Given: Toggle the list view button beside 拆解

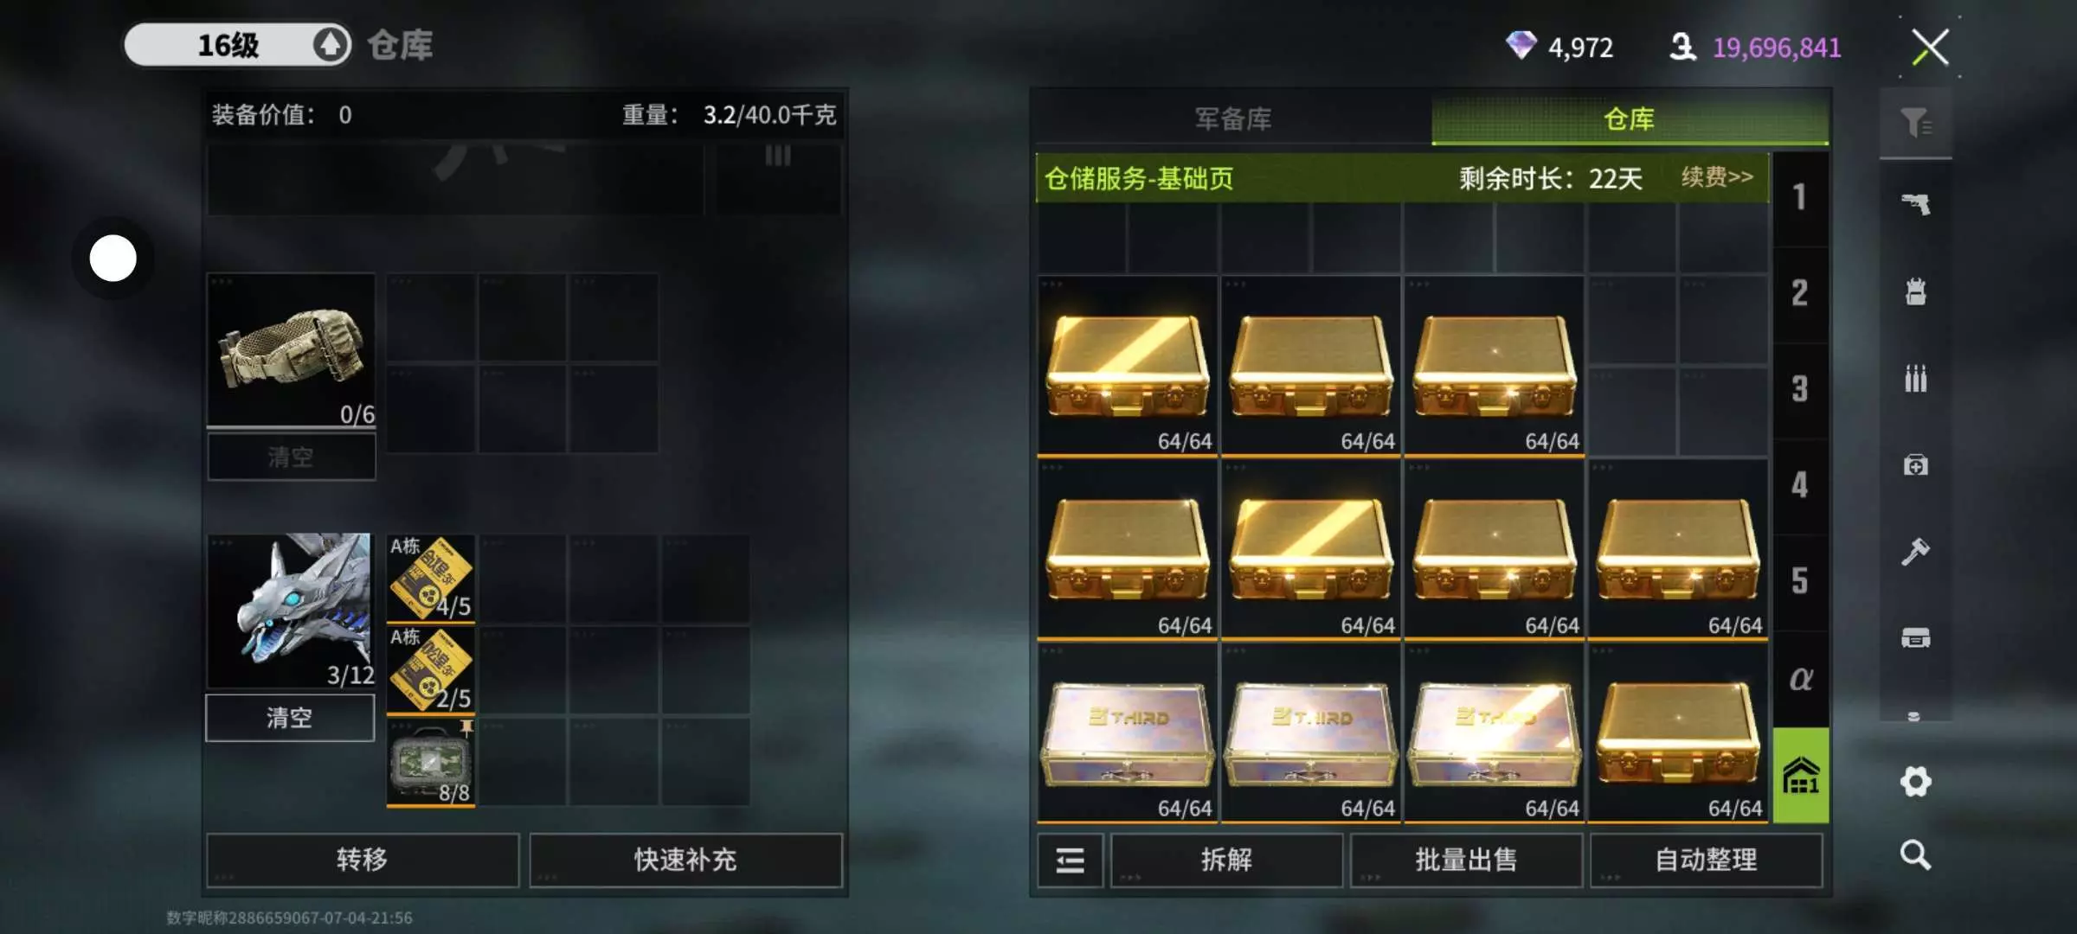Looking at the screenshot, I should (1070, 860).
